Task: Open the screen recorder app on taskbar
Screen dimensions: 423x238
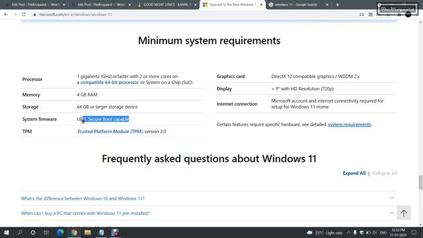Action: pos(115,232)
